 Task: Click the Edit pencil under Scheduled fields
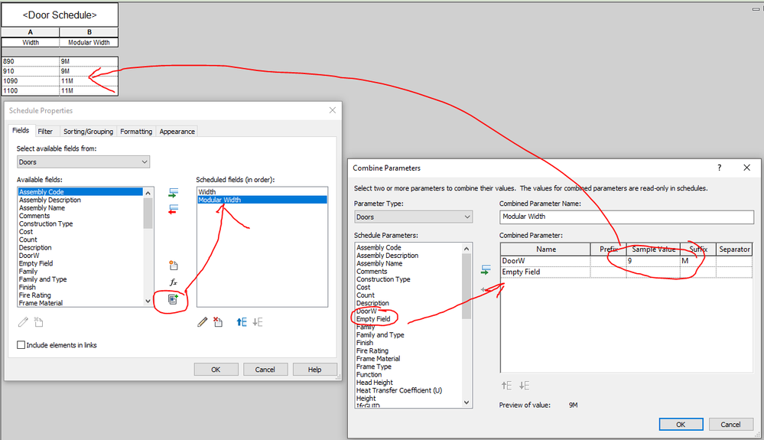point(202,322)
